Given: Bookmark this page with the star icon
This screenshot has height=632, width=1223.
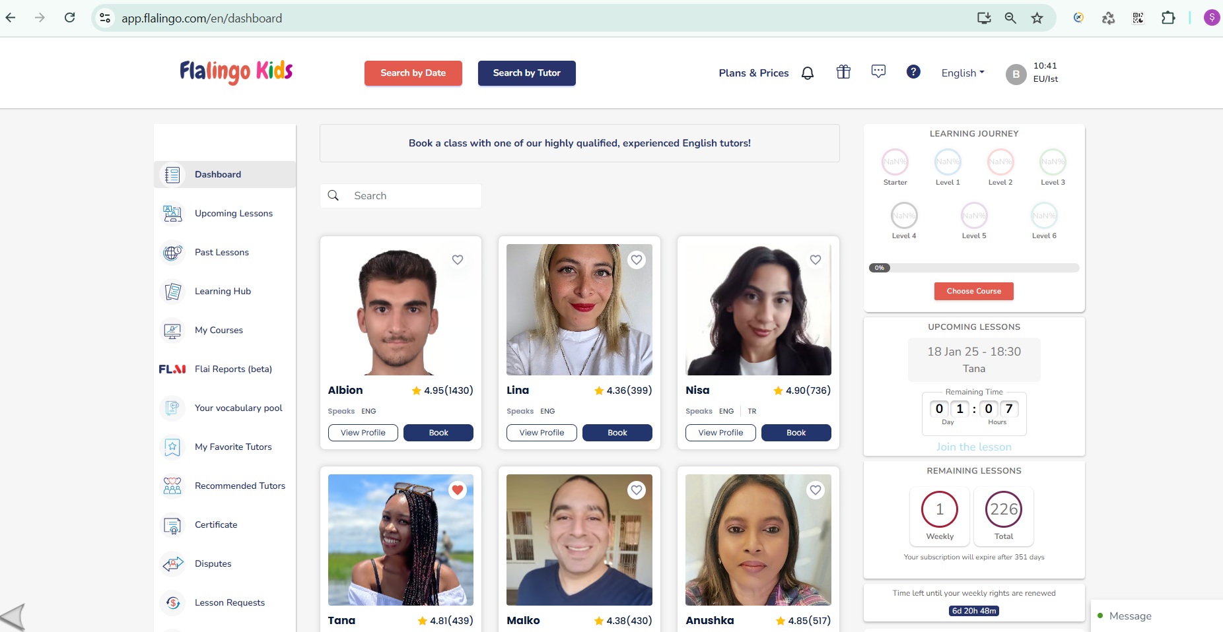Looking at the screenshot, I should point(1037,18).
